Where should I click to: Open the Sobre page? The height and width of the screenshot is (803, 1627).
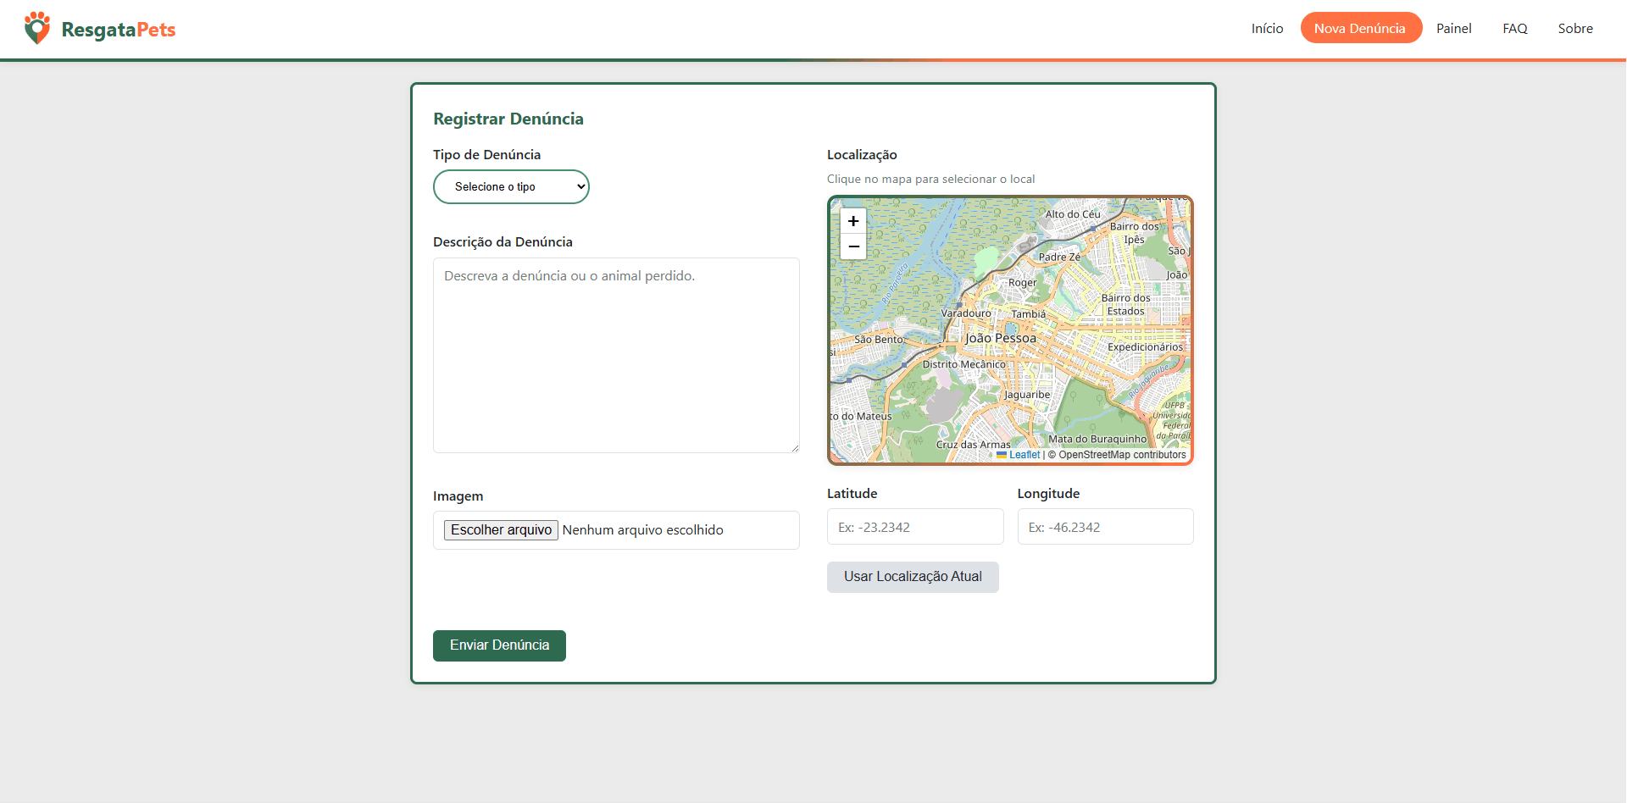pos(1575,28)
